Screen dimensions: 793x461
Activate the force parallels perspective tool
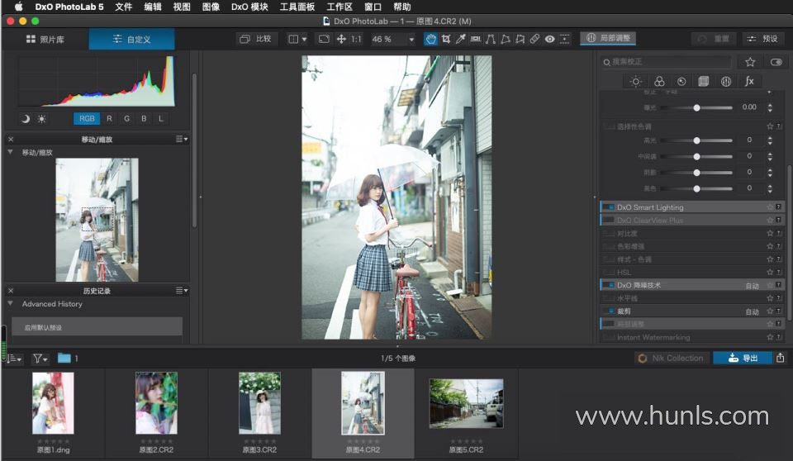(x=490, y=39)
